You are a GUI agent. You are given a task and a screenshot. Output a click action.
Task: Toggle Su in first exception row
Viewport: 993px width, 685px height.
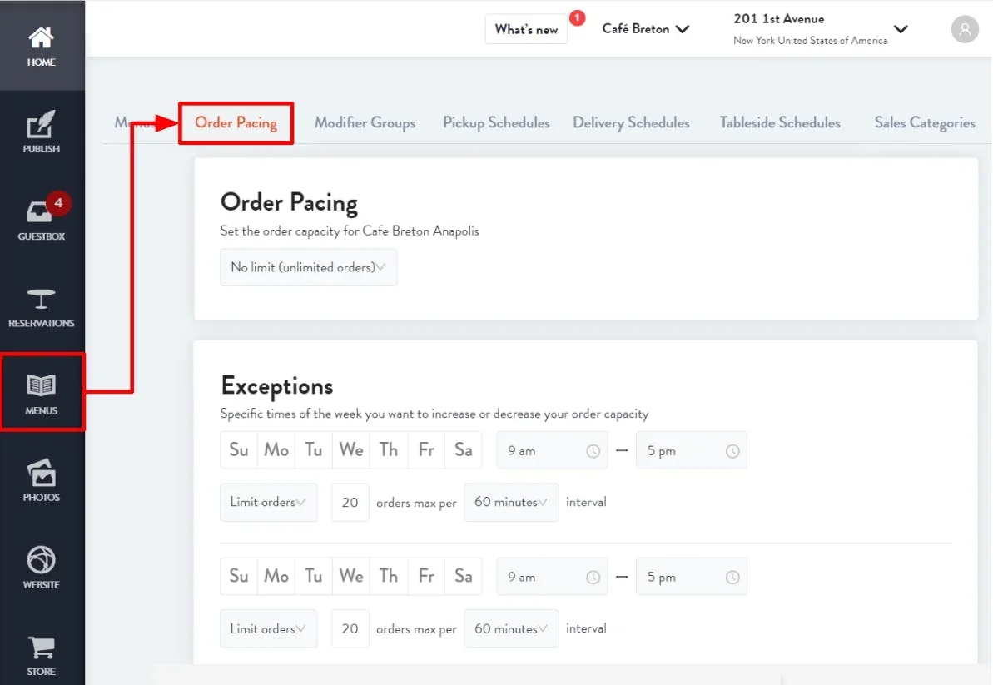pos(239,450)
